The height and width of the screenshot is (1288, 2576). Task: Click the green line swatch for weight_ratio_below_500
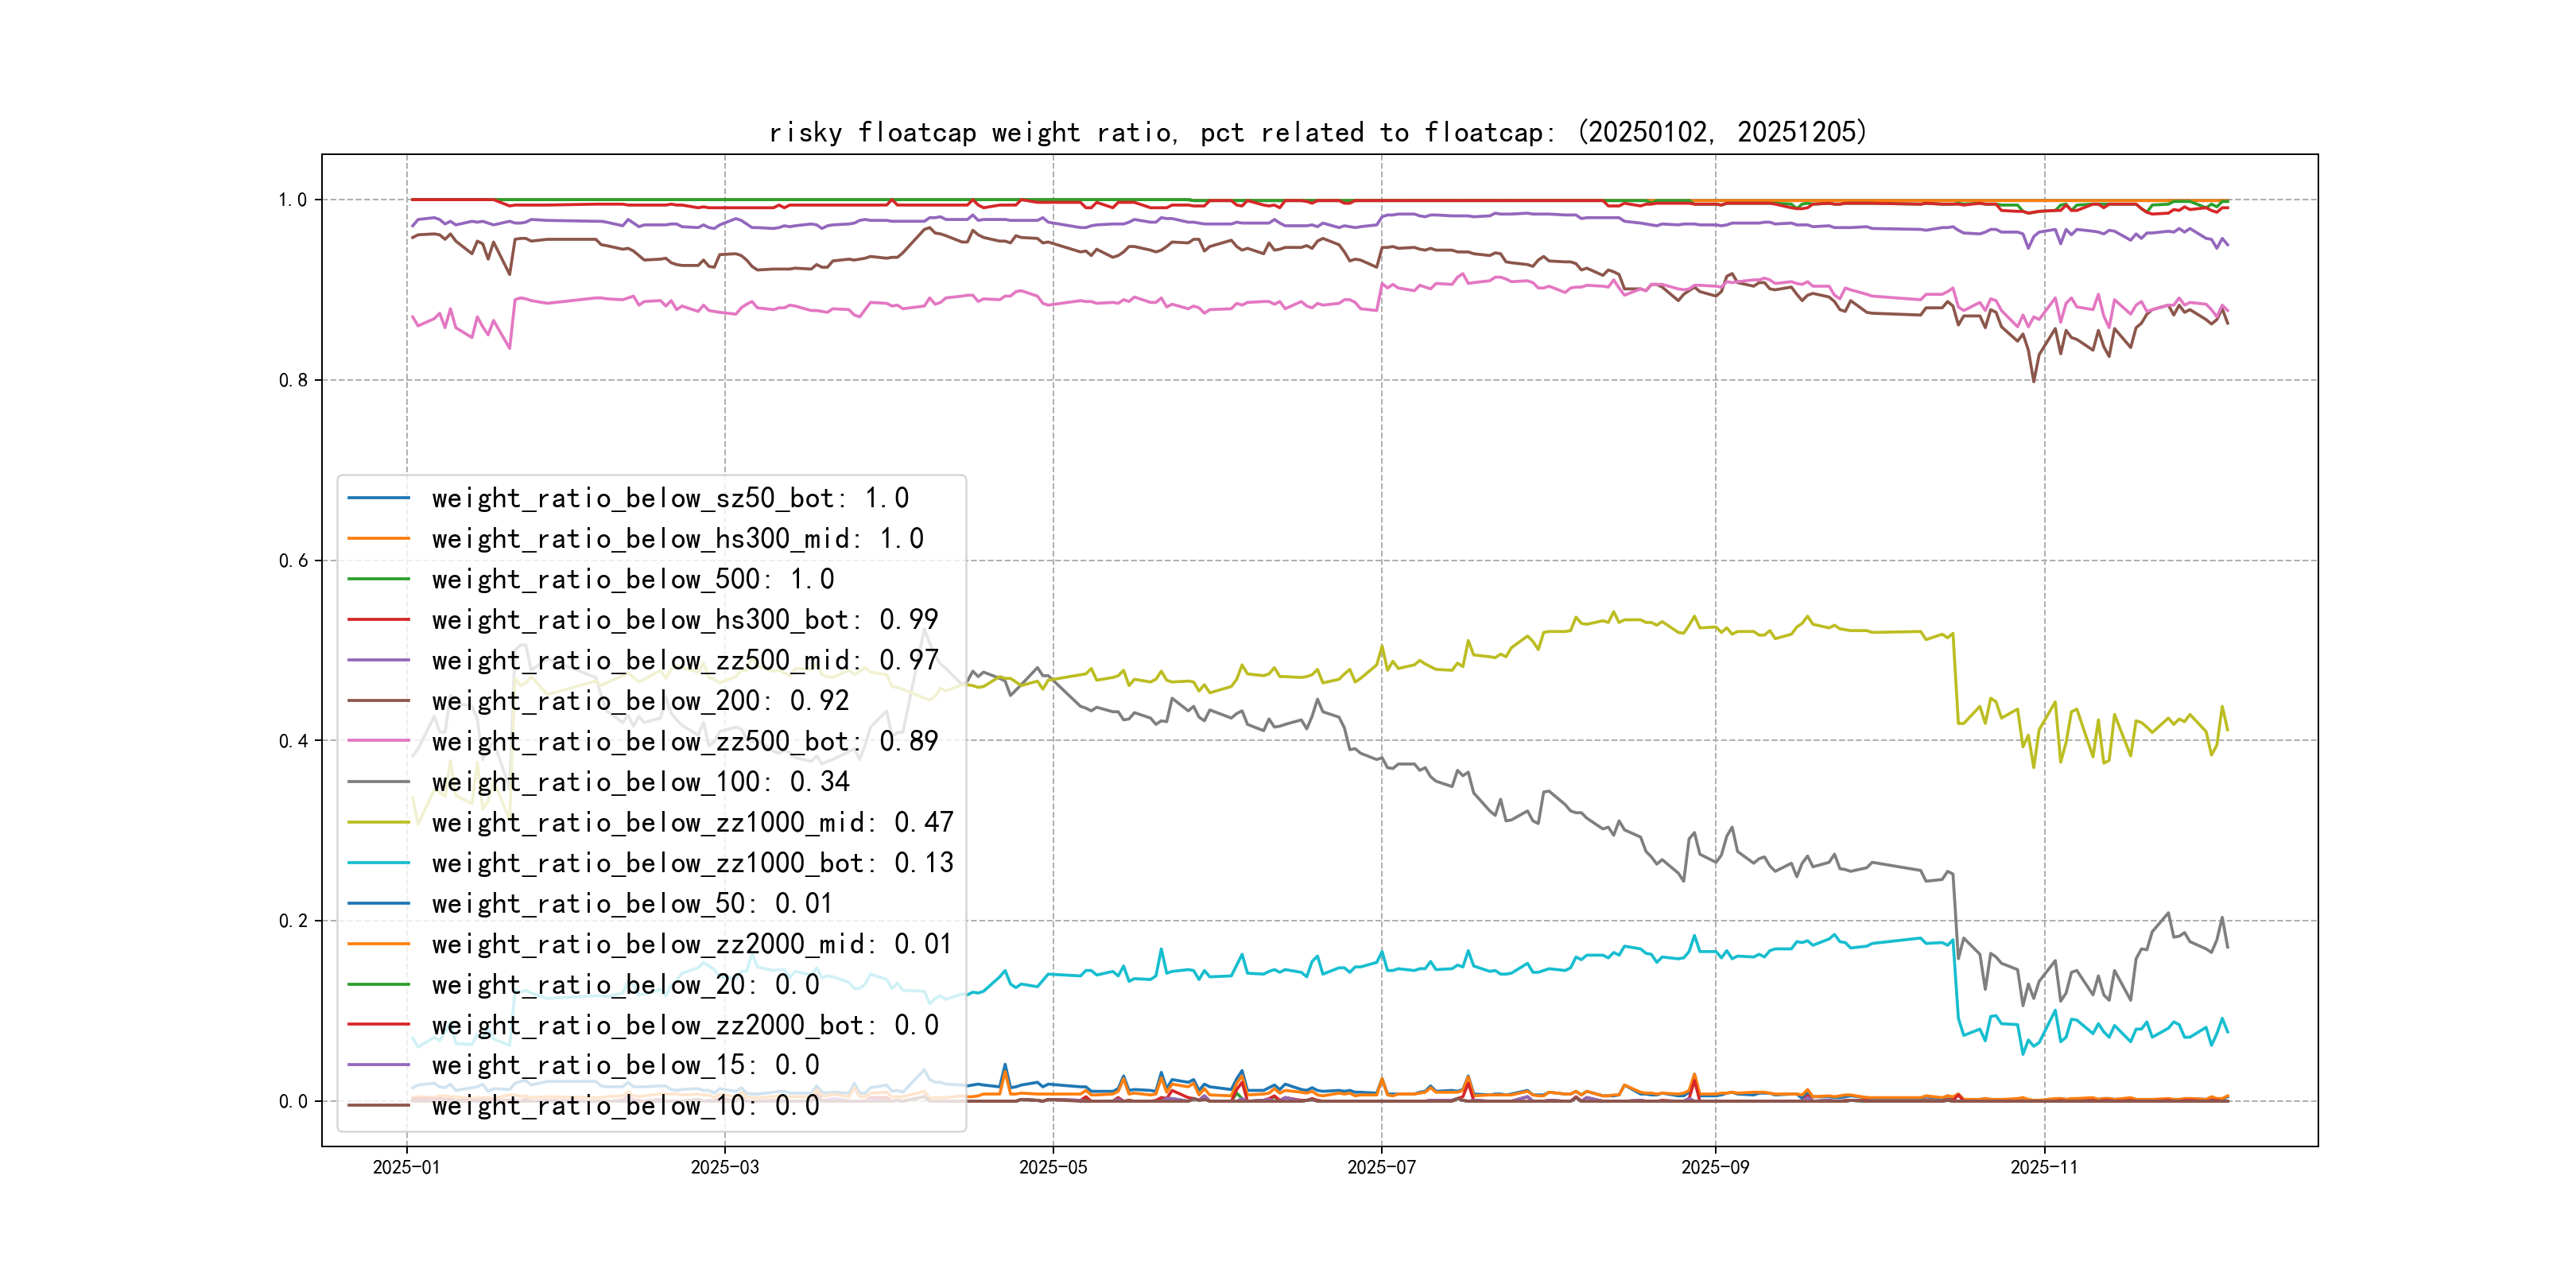coord(378,579)
